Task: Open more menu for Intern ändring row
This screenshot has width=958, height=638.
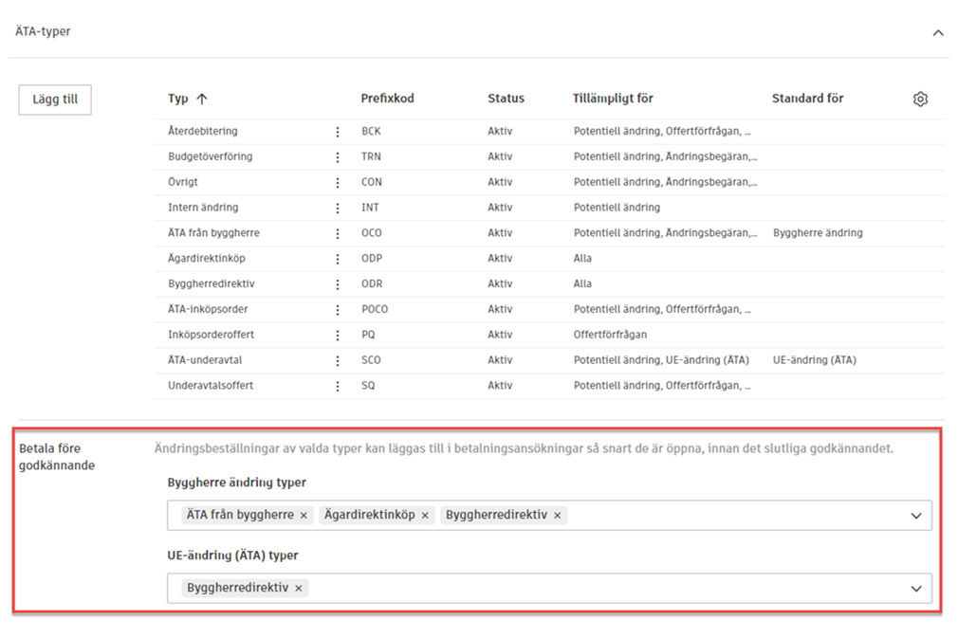Action: pos(338,209)
